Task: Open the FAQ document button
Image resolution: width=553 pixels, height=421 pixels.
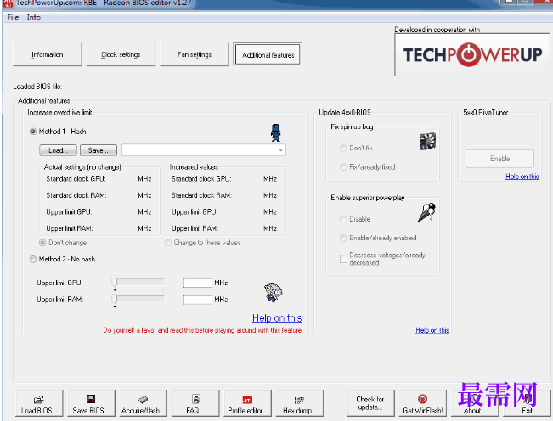Action: 195,403
